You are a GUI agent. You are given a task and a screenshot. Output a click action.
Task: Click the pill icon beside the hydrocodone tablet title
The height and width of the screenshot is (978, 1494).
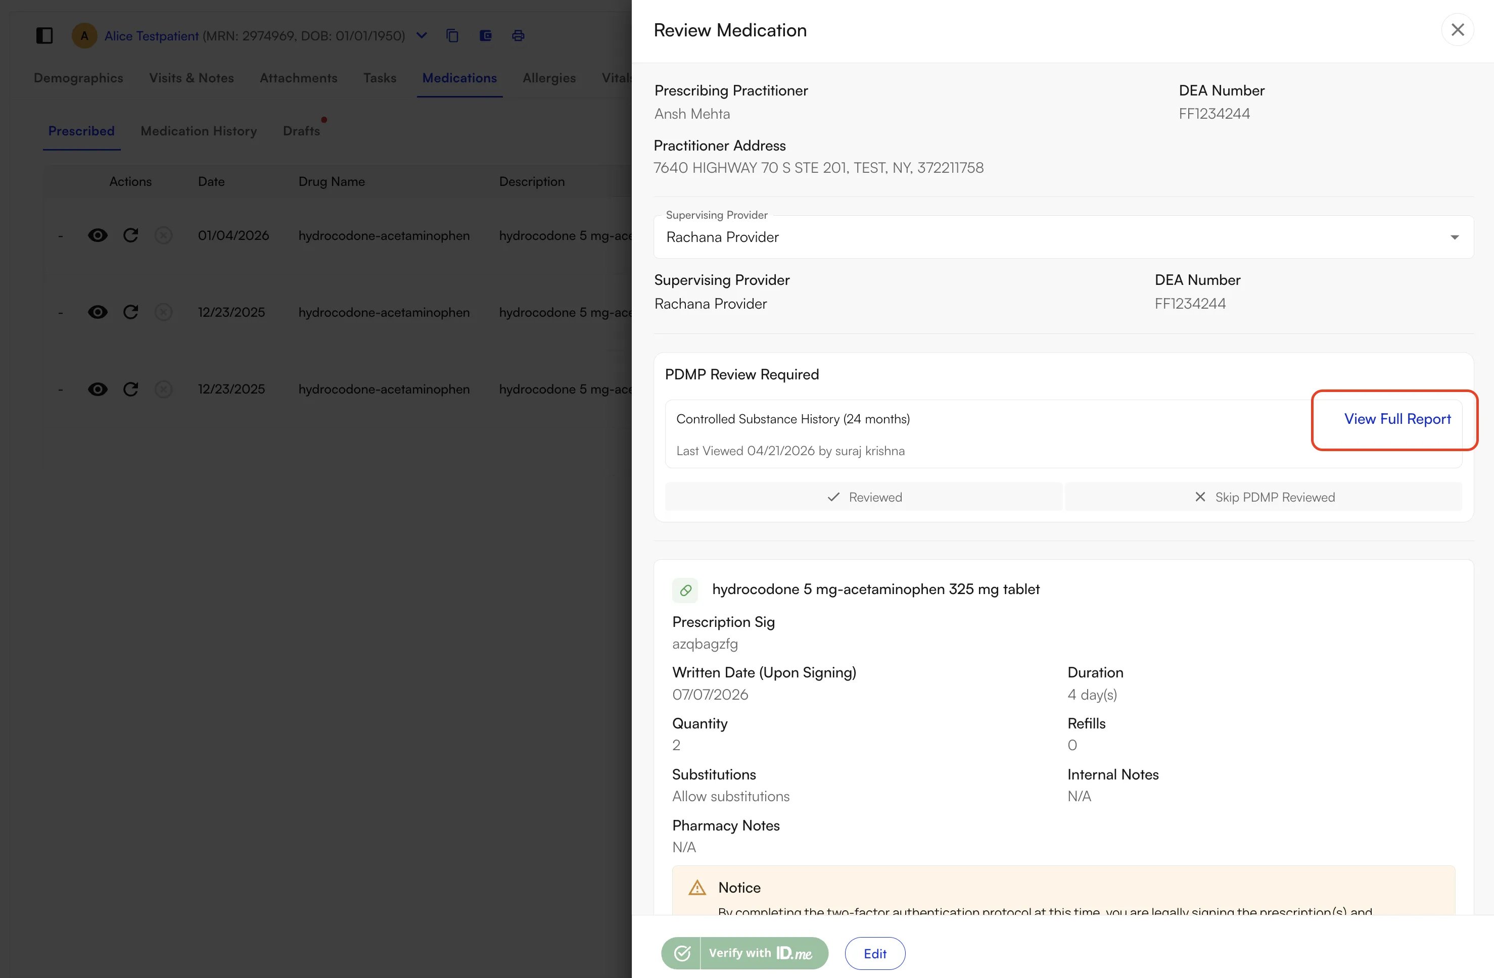pyautogui.click(x=685, y=590)
